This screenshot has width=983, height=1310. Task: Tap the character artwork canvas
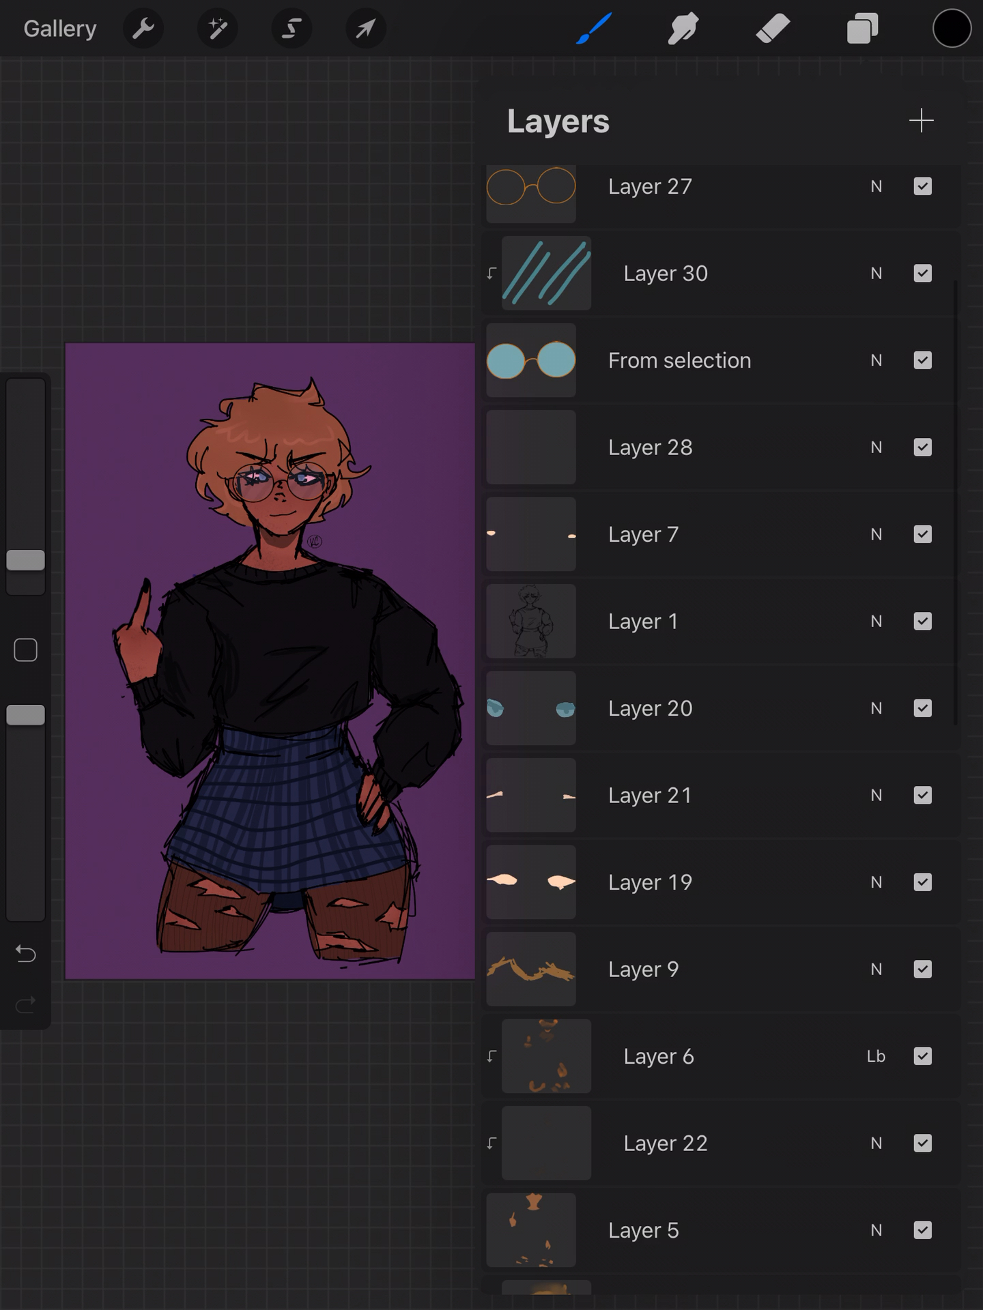click(x=270, y=660)
